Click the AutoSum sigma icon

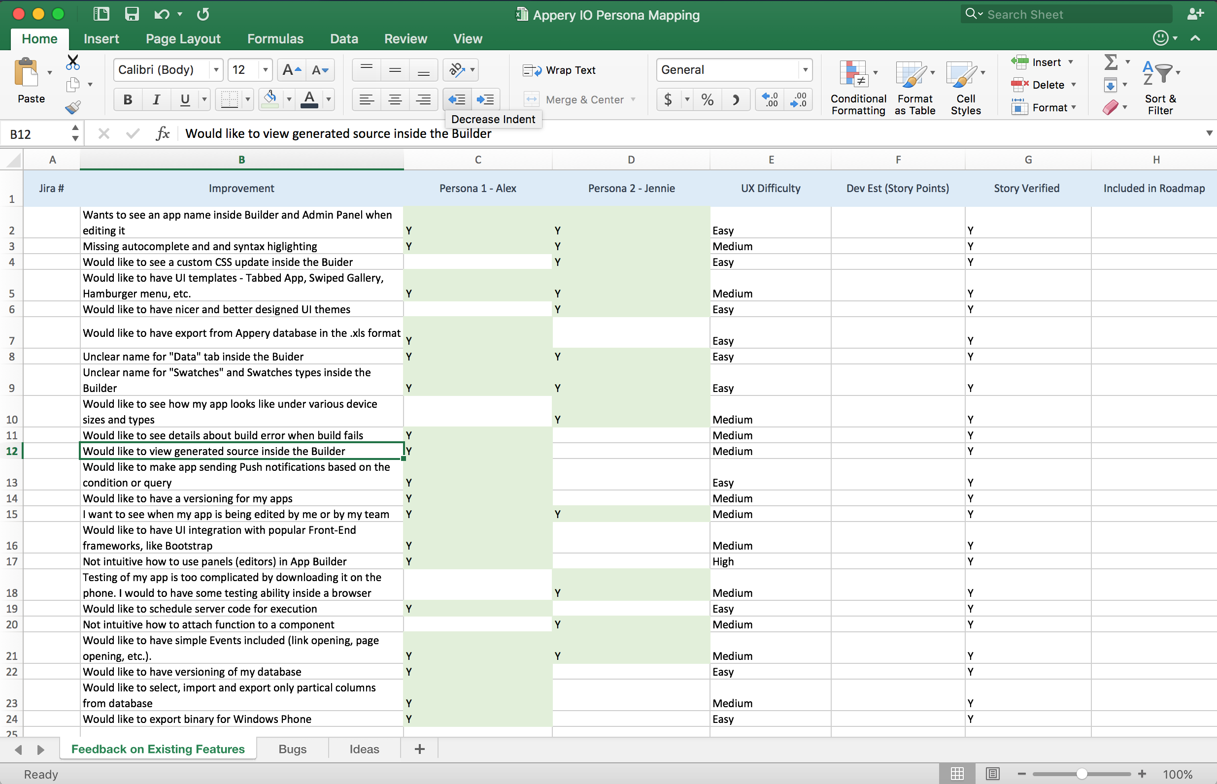(1111, 62)
